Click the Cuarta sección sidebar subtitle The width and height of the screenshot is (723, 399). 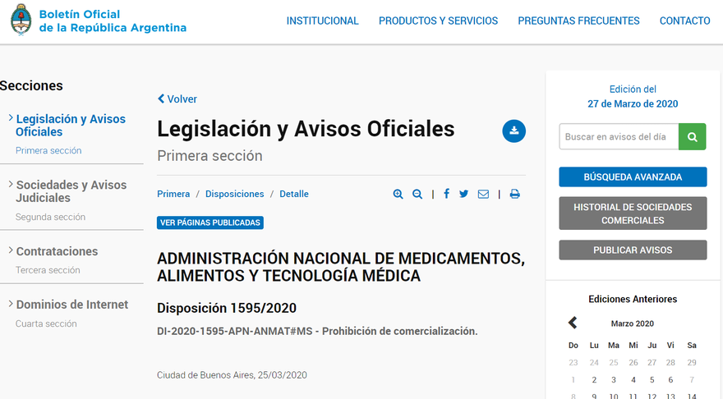pyautogui.click(x=46, y=323)
